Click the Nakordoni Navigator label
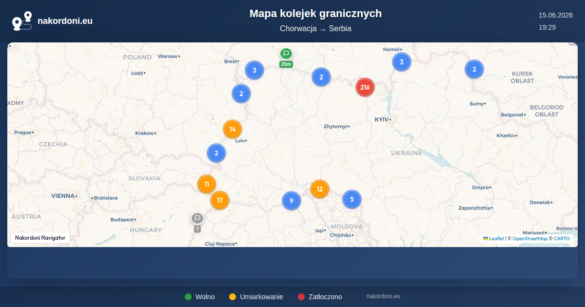 point(40,238)
